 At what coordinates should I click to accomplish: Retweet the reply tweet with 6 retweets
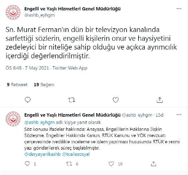(x=69, y=164)
